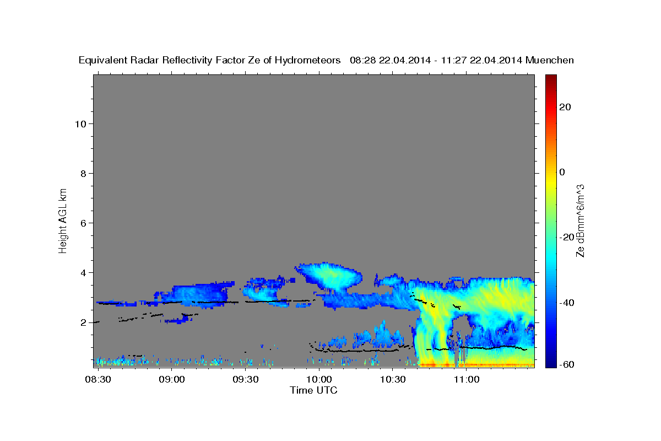
Task: Click the height tick label 8
Action: pyautogui.click(x=84, y=173)
